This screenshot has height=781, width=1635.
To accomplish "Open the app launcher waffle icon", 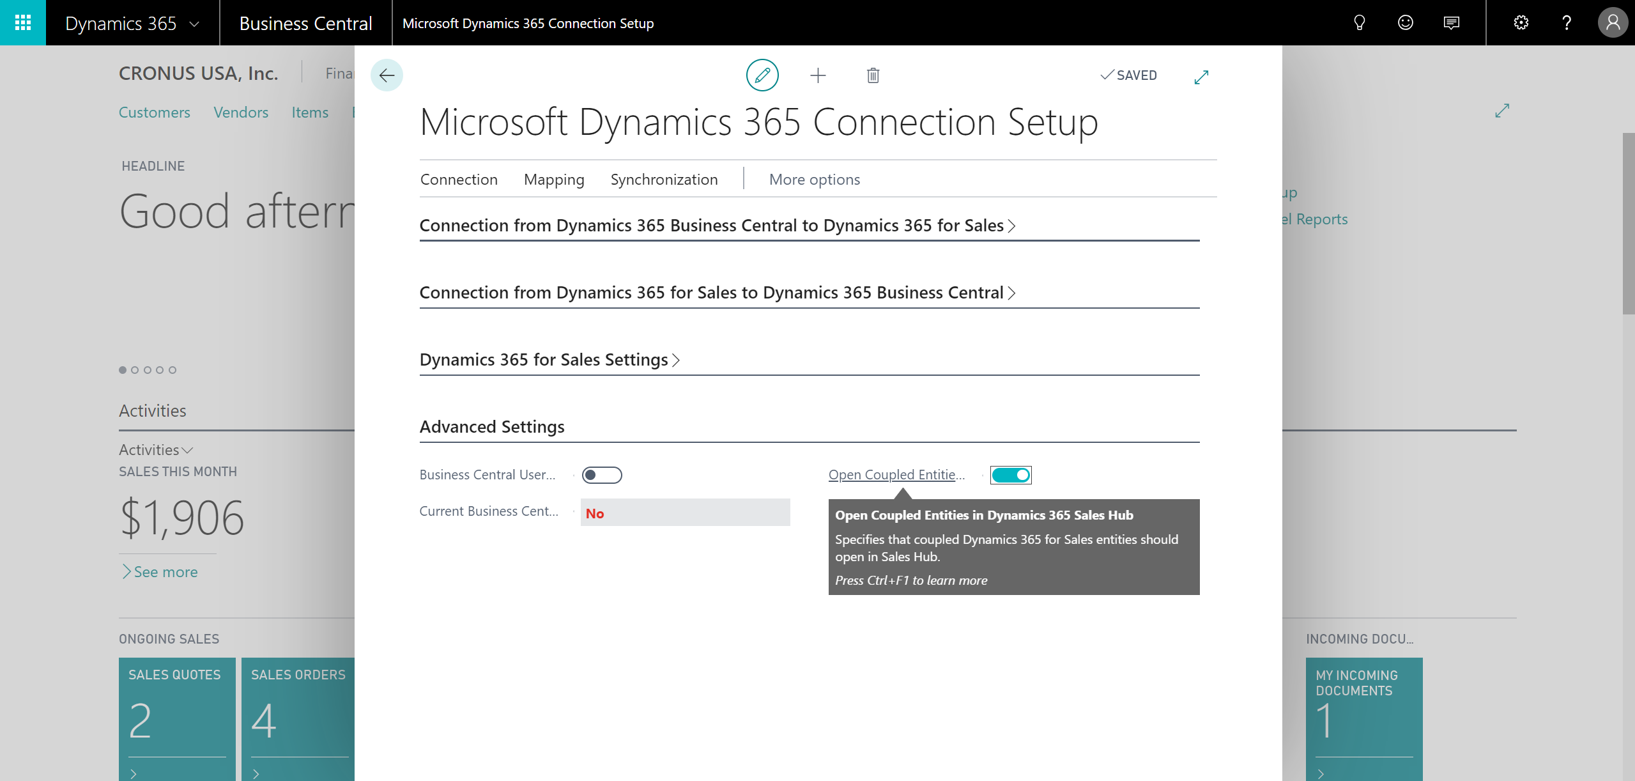I will (x=23, y=23).
